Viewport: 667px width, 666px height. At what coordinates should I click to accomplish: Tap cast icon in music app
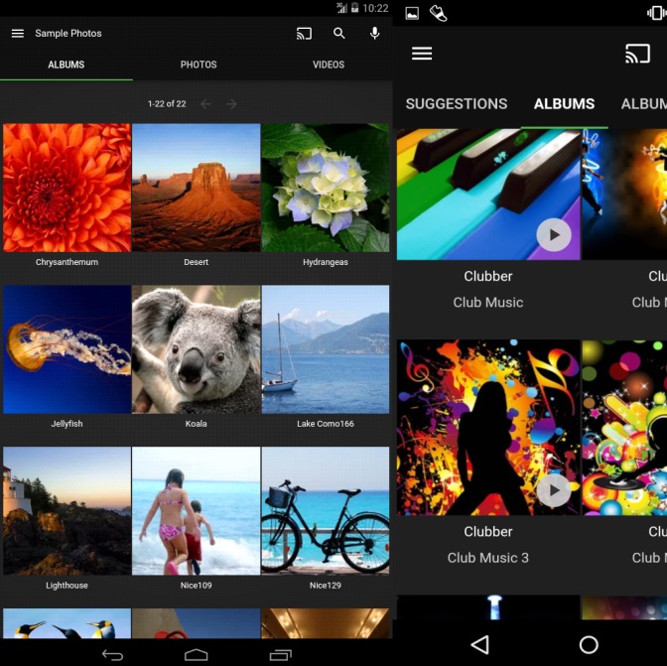pyautogui.click(x=637, y=54)
